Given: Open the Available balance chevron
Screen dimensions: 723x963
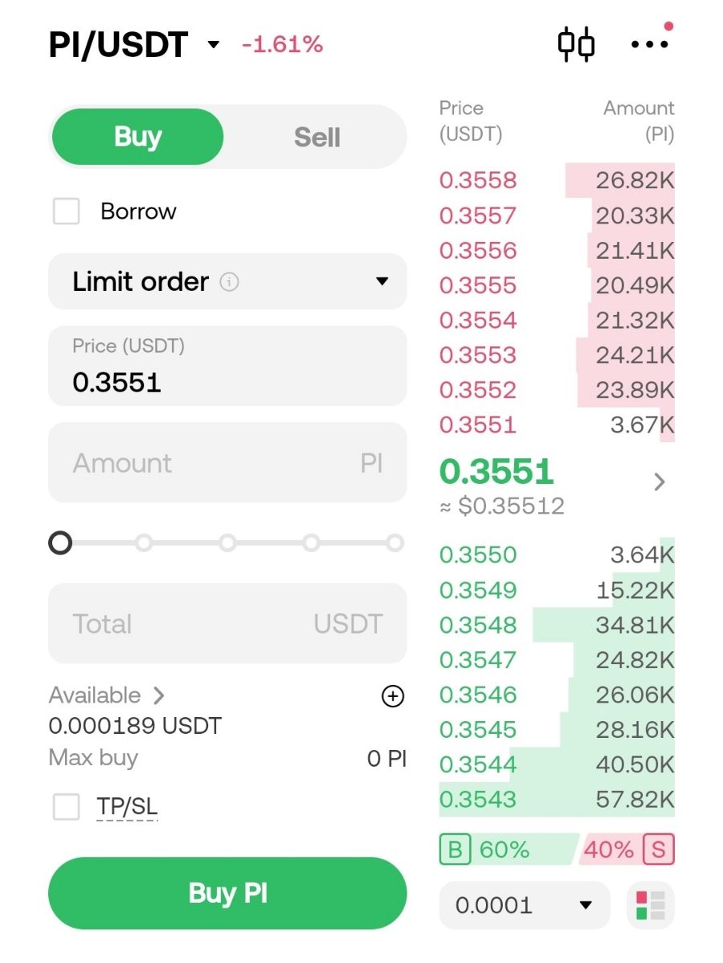Looking at the screenshot, I should (x=159, y=695).
